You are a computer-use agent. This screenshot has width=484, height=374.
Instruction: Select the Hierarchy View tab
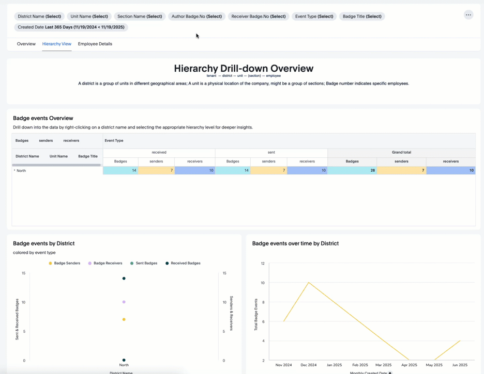pyautogui.click(x=57, y=44)
